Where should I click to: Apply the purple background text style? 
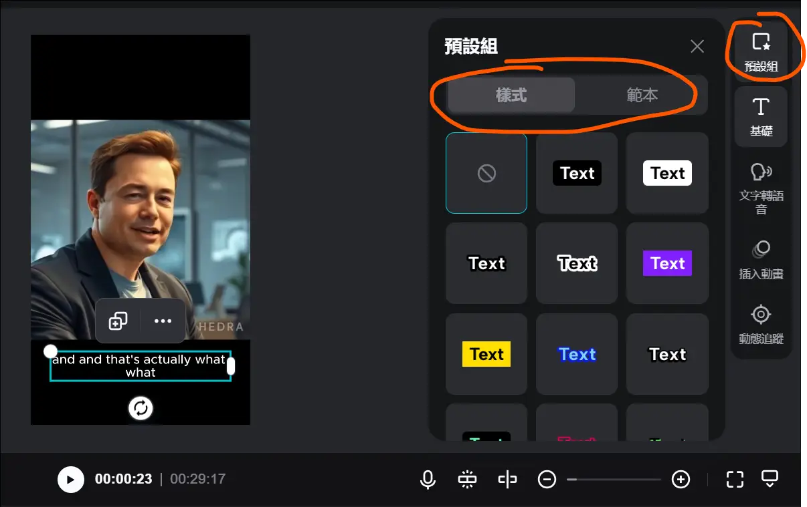pyautogui.click(x=667, y=263)
